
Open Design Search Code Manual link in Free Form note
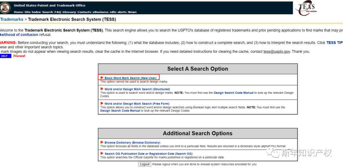(120, 111)
